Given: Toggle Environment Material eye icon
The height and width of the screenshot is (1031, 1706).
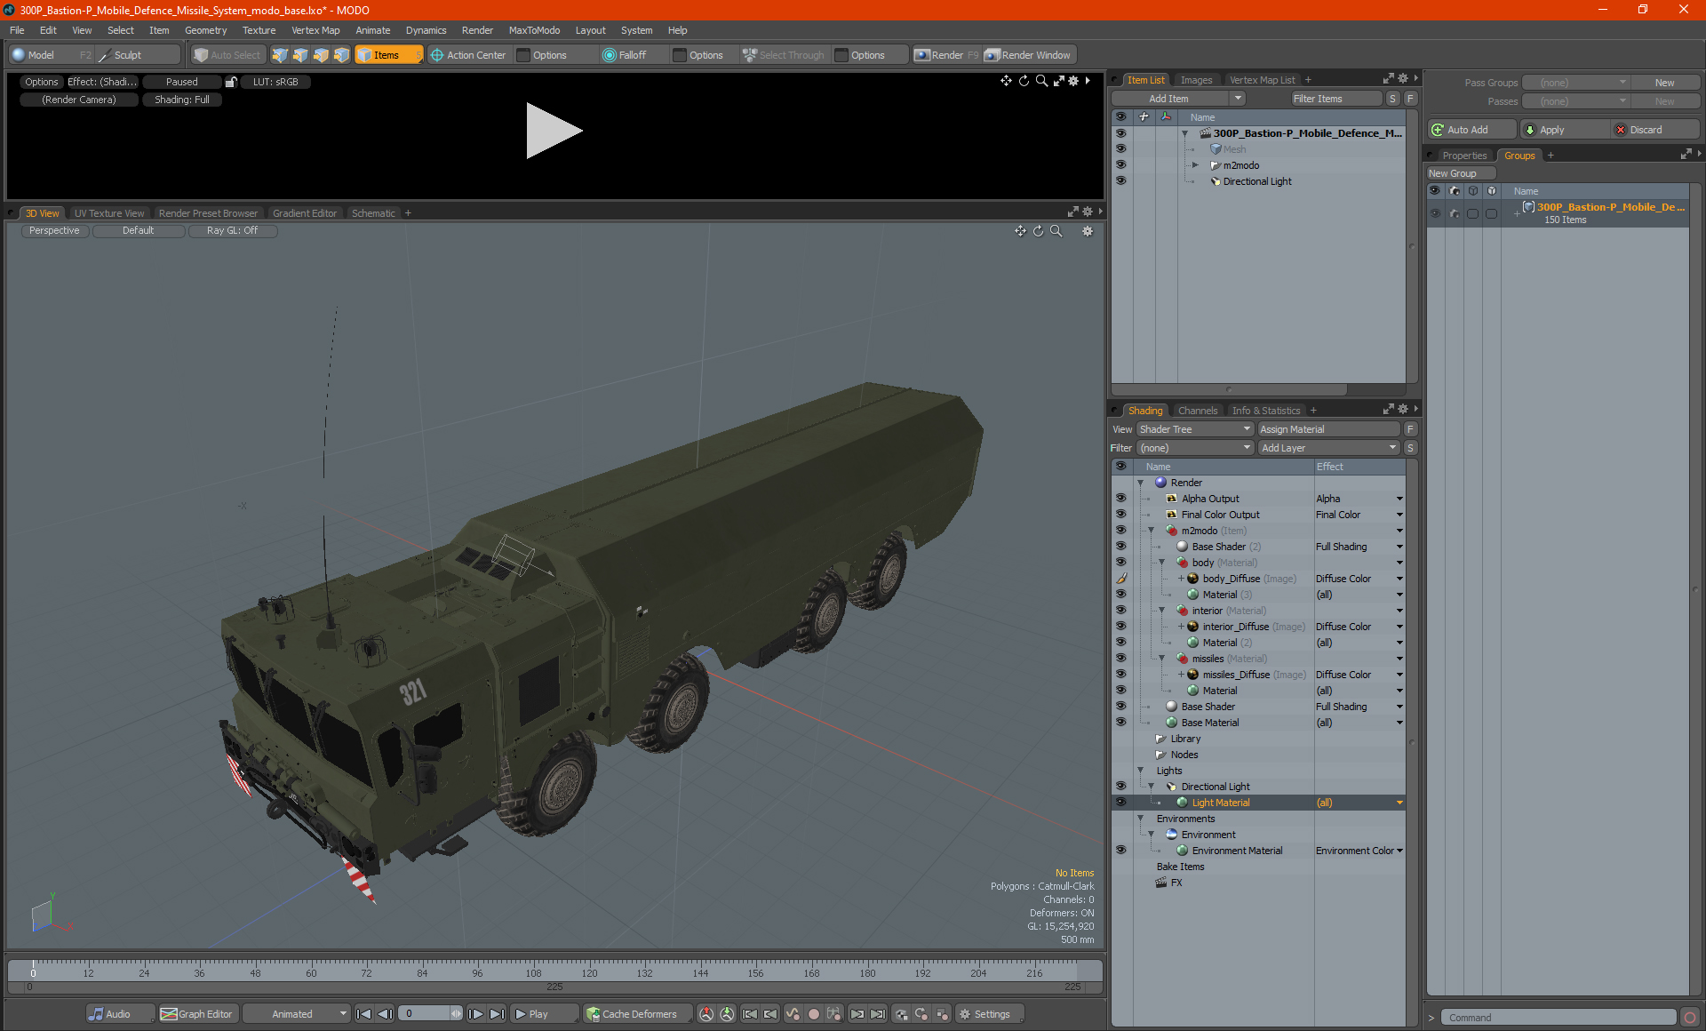Looking at the screenshot, I should [1120, 851].
